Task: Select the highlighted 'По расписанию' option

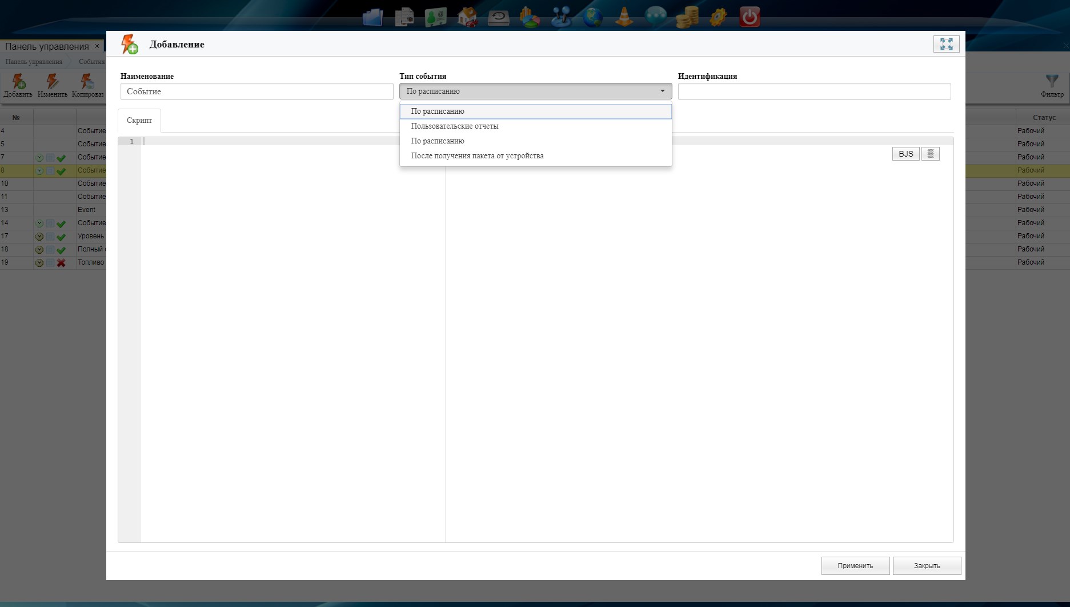Action: (x=438, y=111)
